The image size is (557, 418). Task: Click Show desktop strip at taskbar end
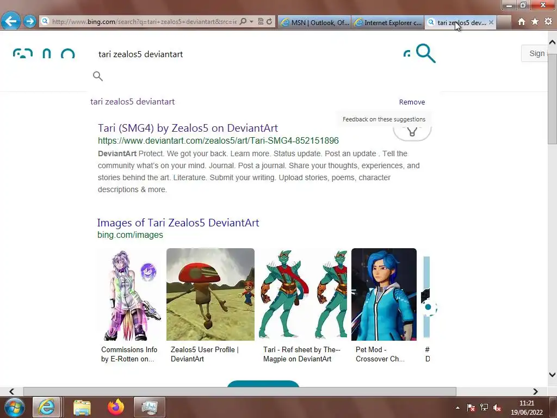click(x=554, y=407)
